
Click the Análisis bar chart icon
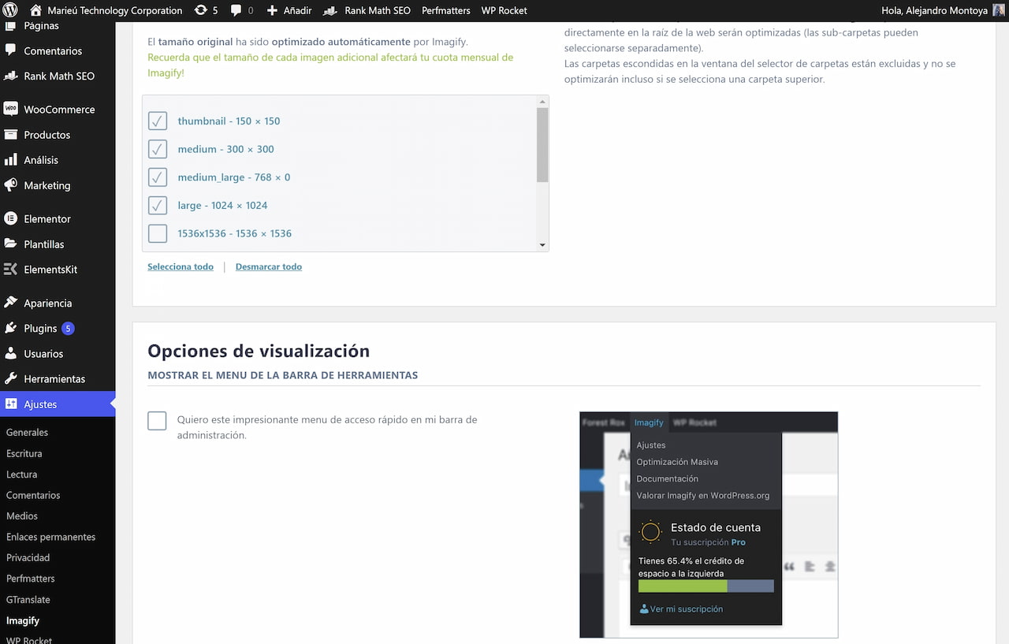[10, 160]
